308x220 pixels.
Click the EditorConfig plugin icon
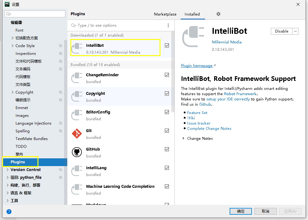pos(77,115)
